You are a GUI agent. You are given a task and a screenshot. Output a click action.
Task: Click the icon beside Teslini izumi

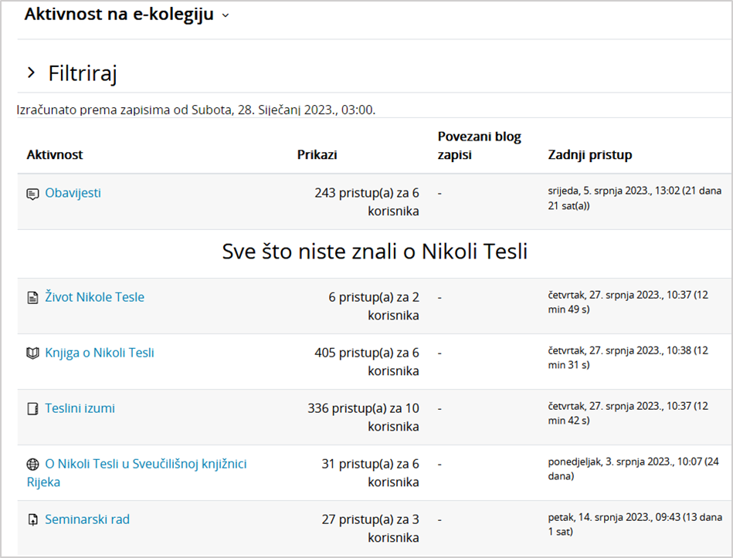(x=32, y=409)
